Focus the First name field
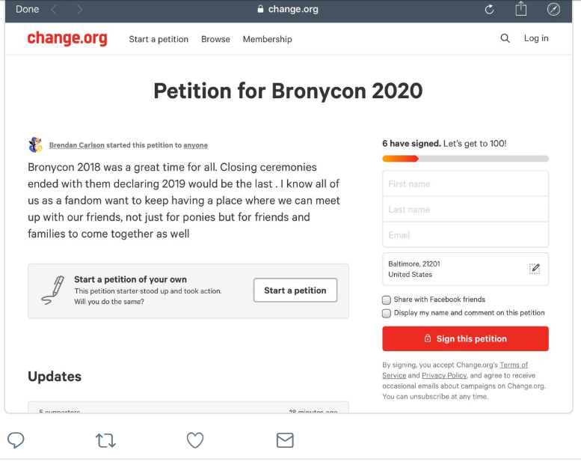The image size is (581, 462). (x=465, y=183)
